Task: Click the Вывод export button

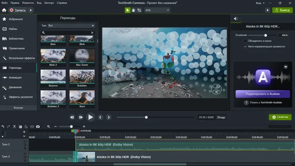Action: tap(282, 10)
